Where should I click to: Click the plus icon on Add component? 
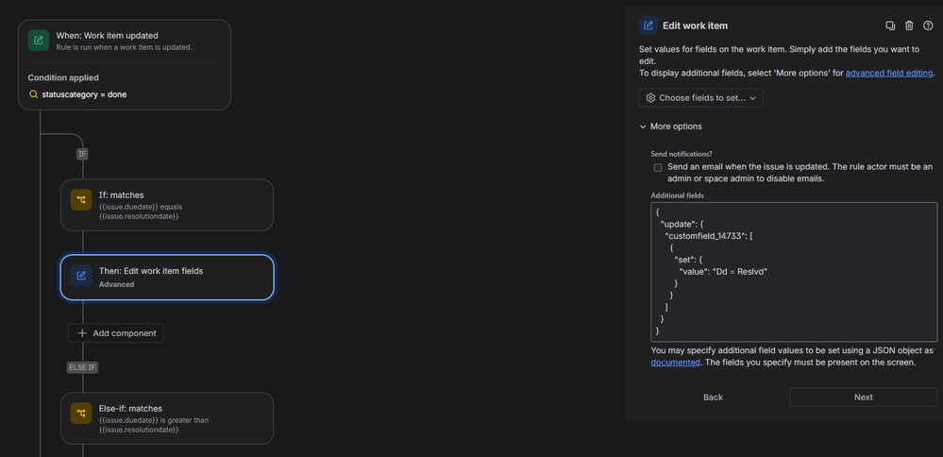[82, 333]
